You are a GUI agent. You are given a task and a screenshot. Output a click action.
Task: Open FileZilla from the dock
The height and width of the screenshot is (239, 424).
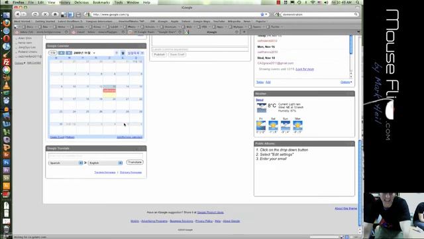click(7, 62)
